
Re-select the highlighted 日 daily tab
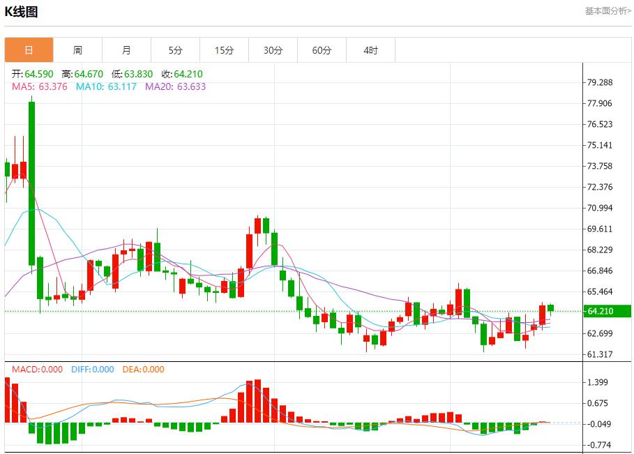click(29, 50)
